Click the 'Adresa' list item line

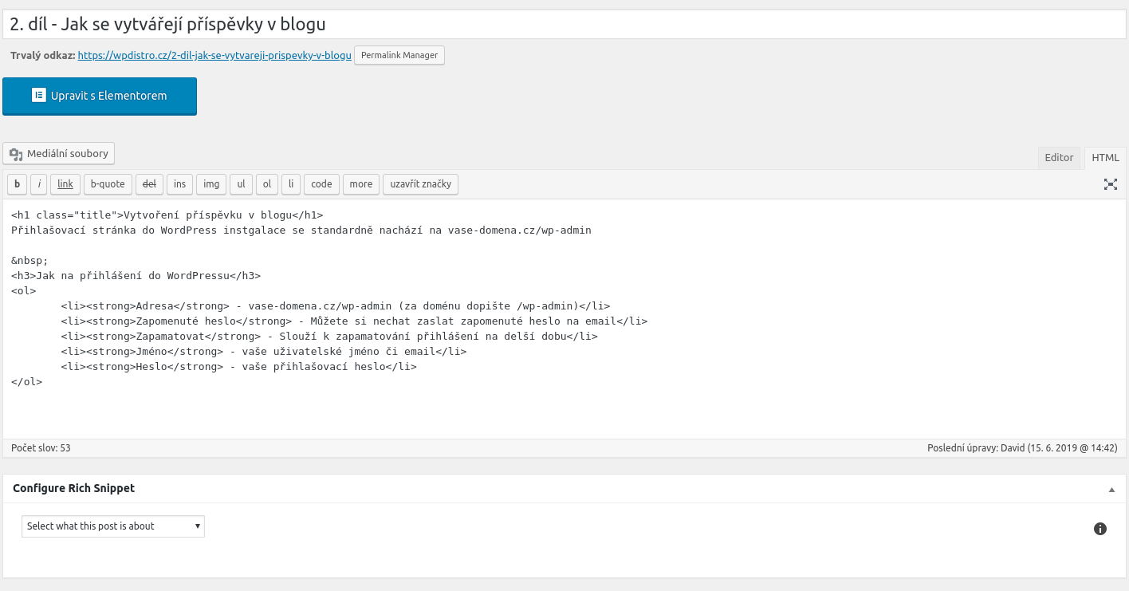point(336,306)
